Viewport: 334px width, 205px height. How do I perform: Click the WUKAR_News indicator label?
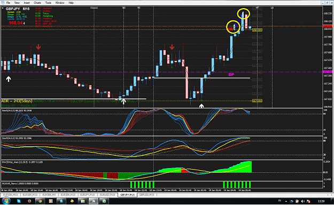point(20,184)
